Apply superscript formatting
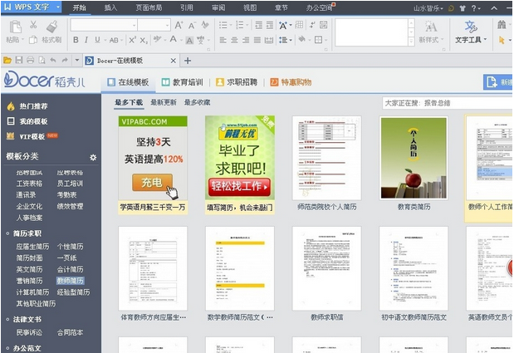Viewport: 514px width, 353px height. (132, 40)
